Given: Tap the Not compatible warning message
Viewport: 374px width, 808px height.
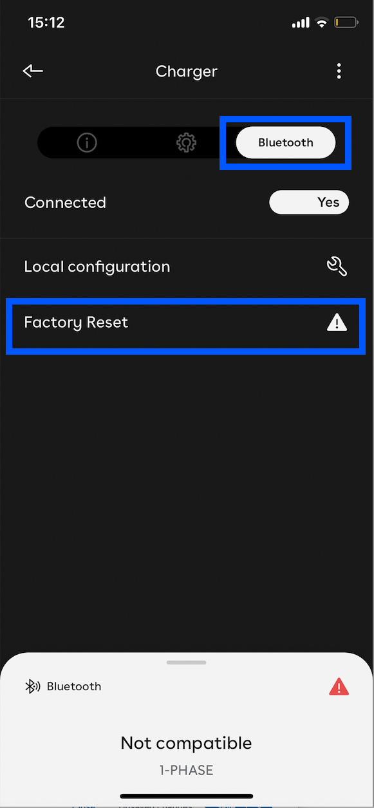Looking at the screenshot, I should (186, 743).
